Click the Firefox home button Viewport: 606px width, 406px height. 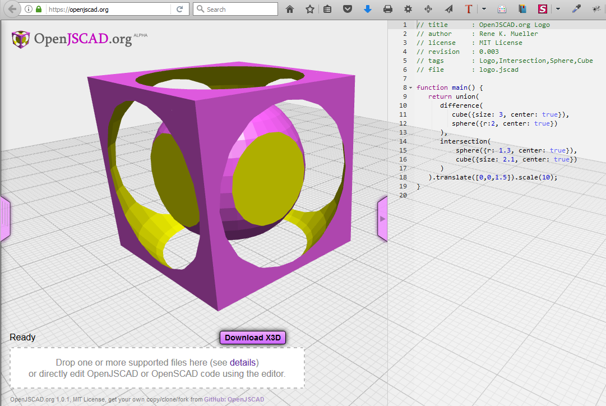(290, 9)
